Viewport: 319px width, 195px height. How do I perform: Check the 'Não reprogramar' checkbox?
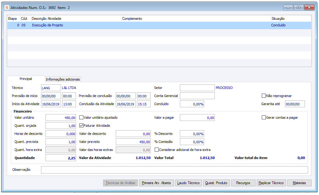point(264,96)
